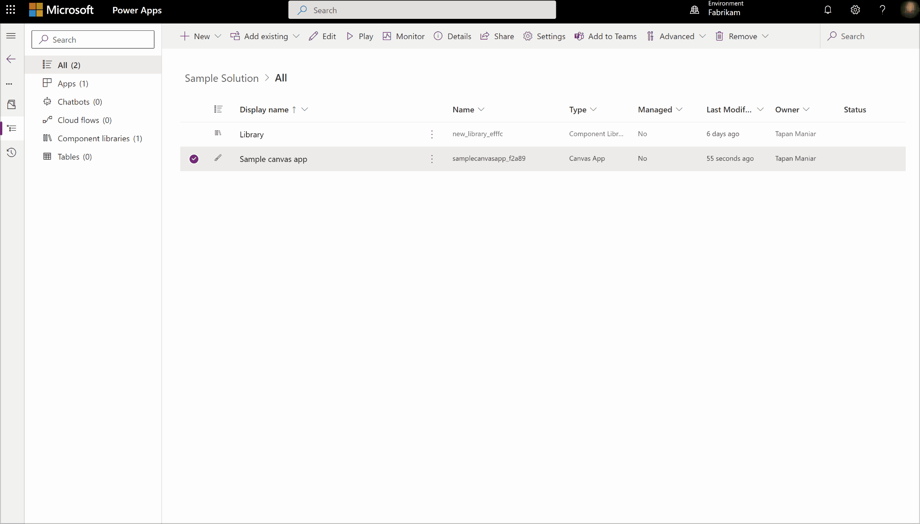The width and height of the screenshot is (920, 524).
Task: Open Cloud flows section in sidebar
Action: 84,119
